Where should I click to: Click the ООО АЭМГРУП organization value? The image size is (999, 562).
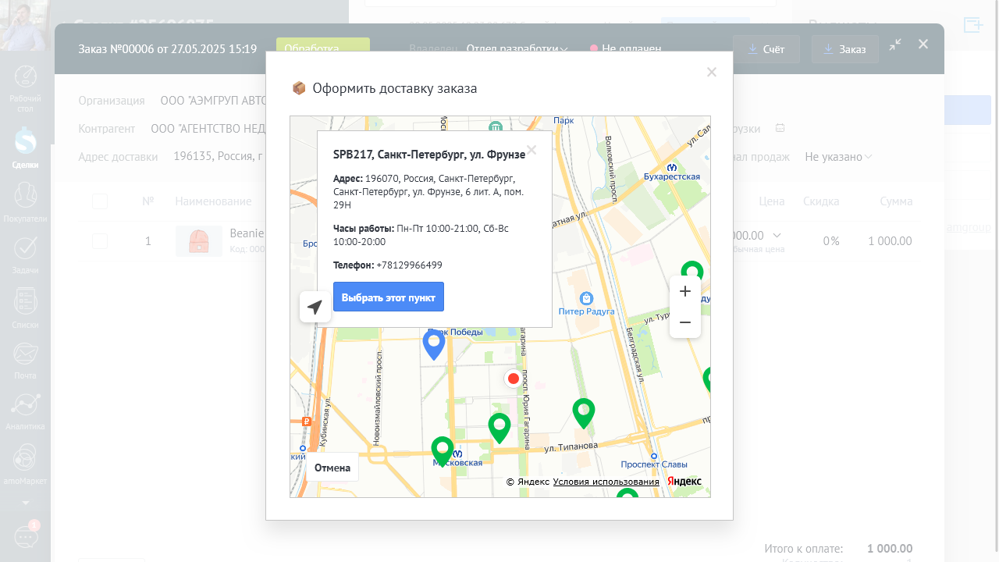[213, 101]
